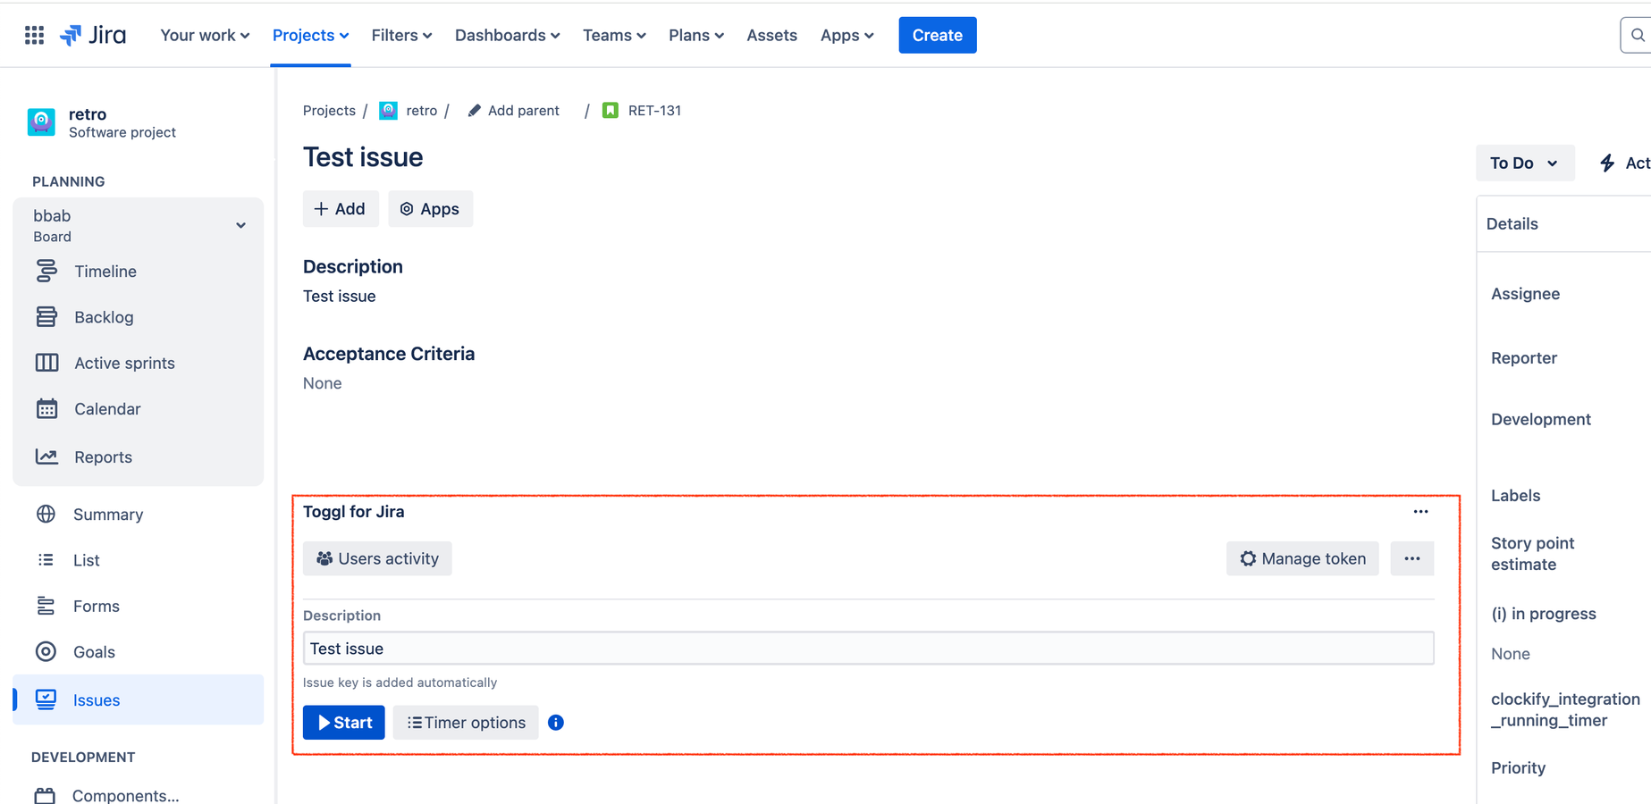Open the Plans dropdown
1651x804 pixels.
coord(695,35)
